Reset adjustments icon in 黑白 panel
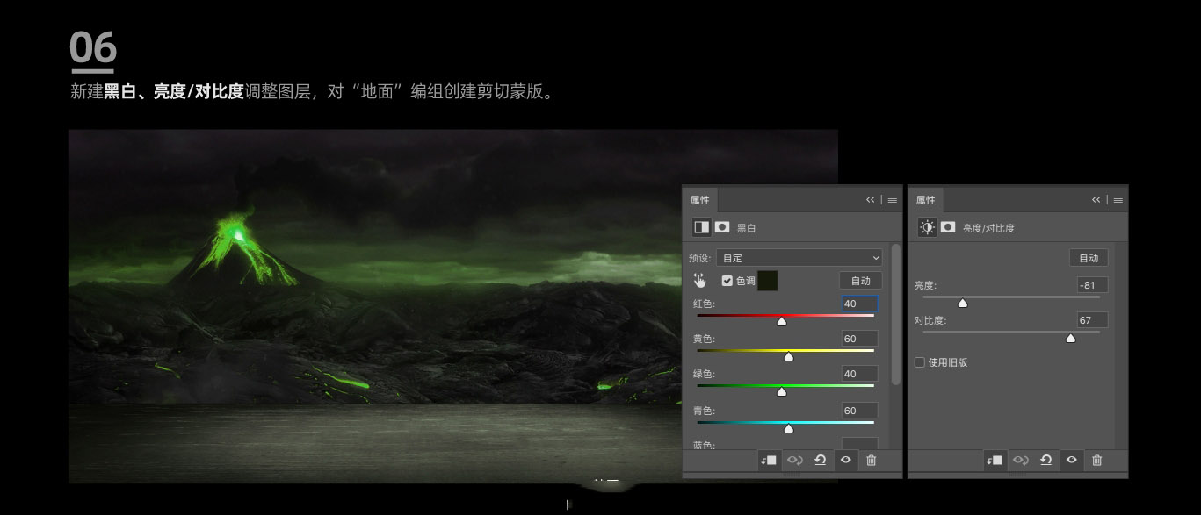Viewport: 1201px width, 515px height. pyautogui.click(x=820, y=460)
